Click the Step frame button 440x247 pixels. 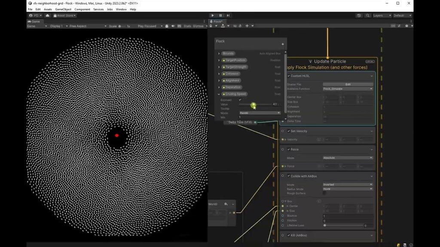point(228,15)
